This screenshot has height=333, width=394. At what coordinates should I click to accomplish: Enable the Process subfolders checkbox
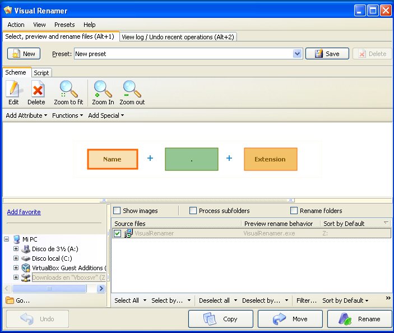tap(193, 211)
